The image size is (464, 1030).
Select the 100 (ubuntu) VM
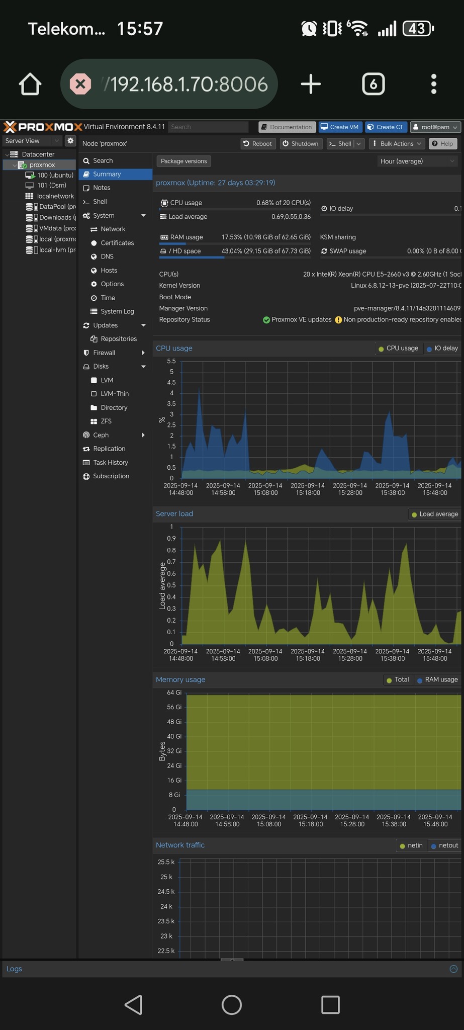55,175
